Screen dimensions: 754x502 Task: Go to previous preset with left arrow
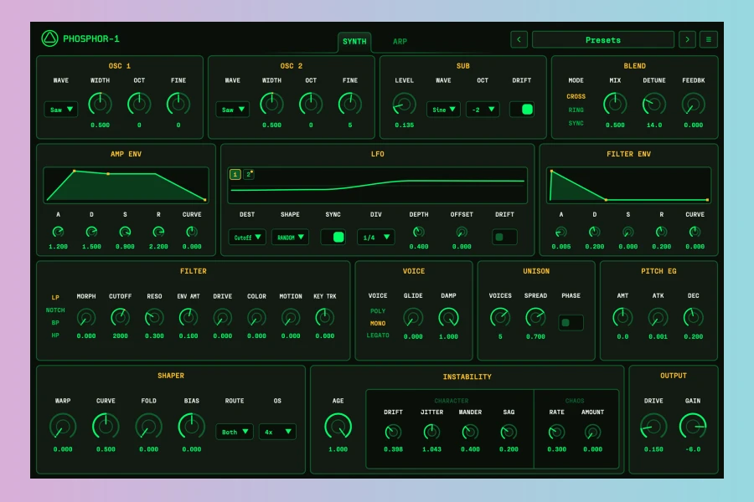pos(519,40)
